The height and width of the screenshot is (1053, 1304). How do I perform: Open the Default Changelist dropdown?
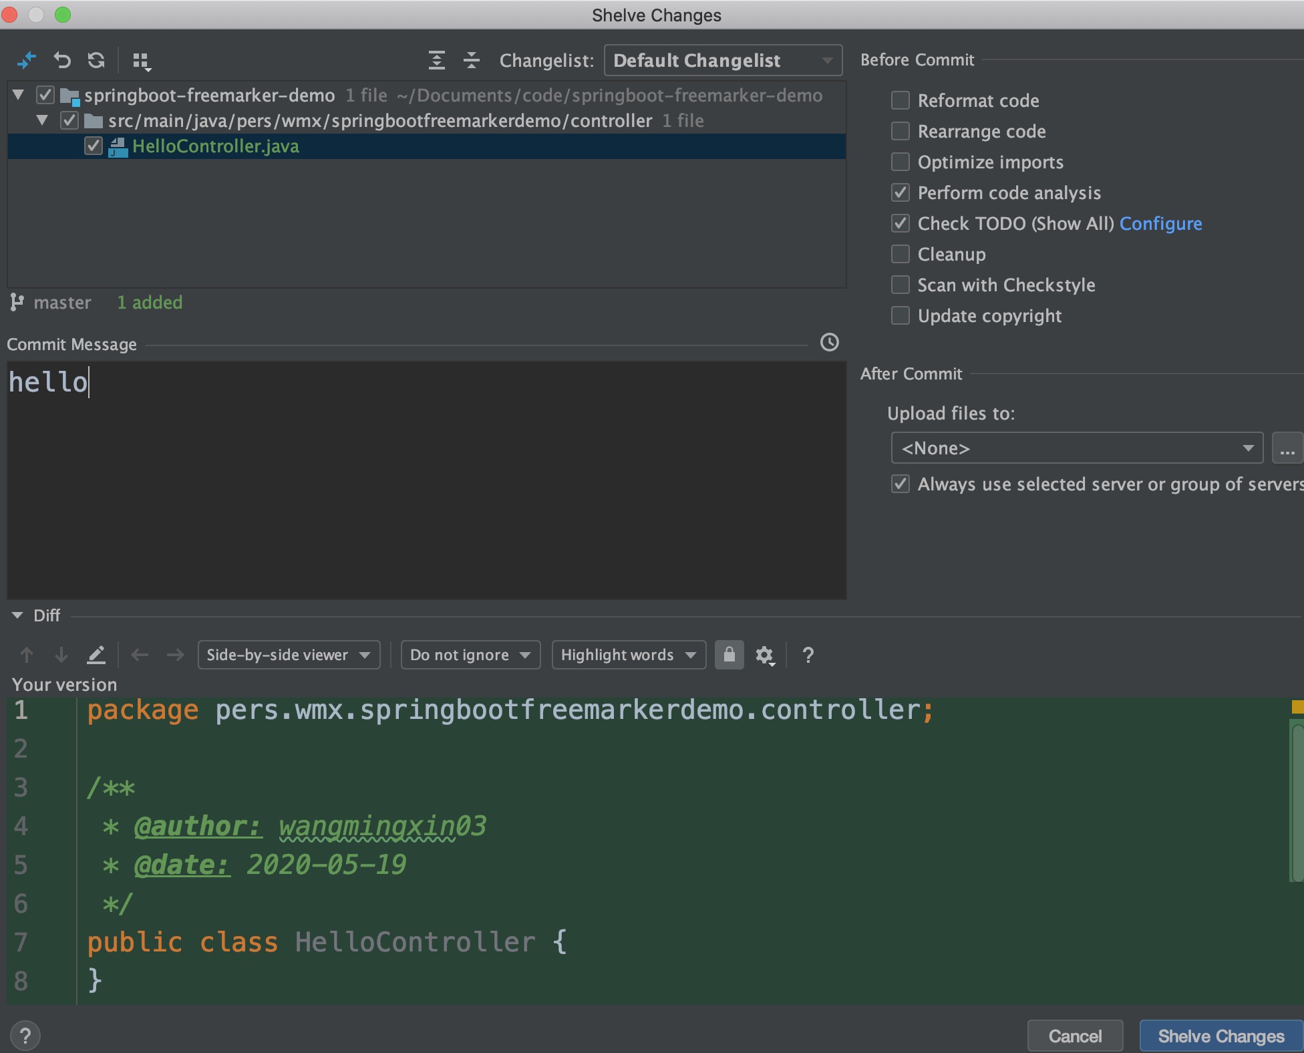722,61
